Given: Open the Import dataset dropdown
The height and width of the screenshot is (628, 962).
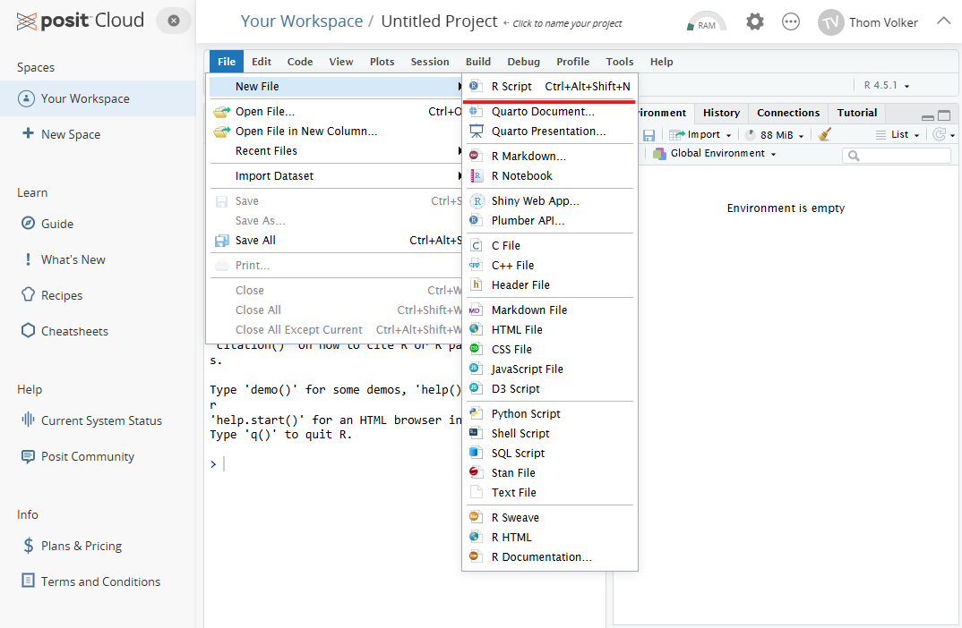Looking at the screenshot, I should [700, 135].
